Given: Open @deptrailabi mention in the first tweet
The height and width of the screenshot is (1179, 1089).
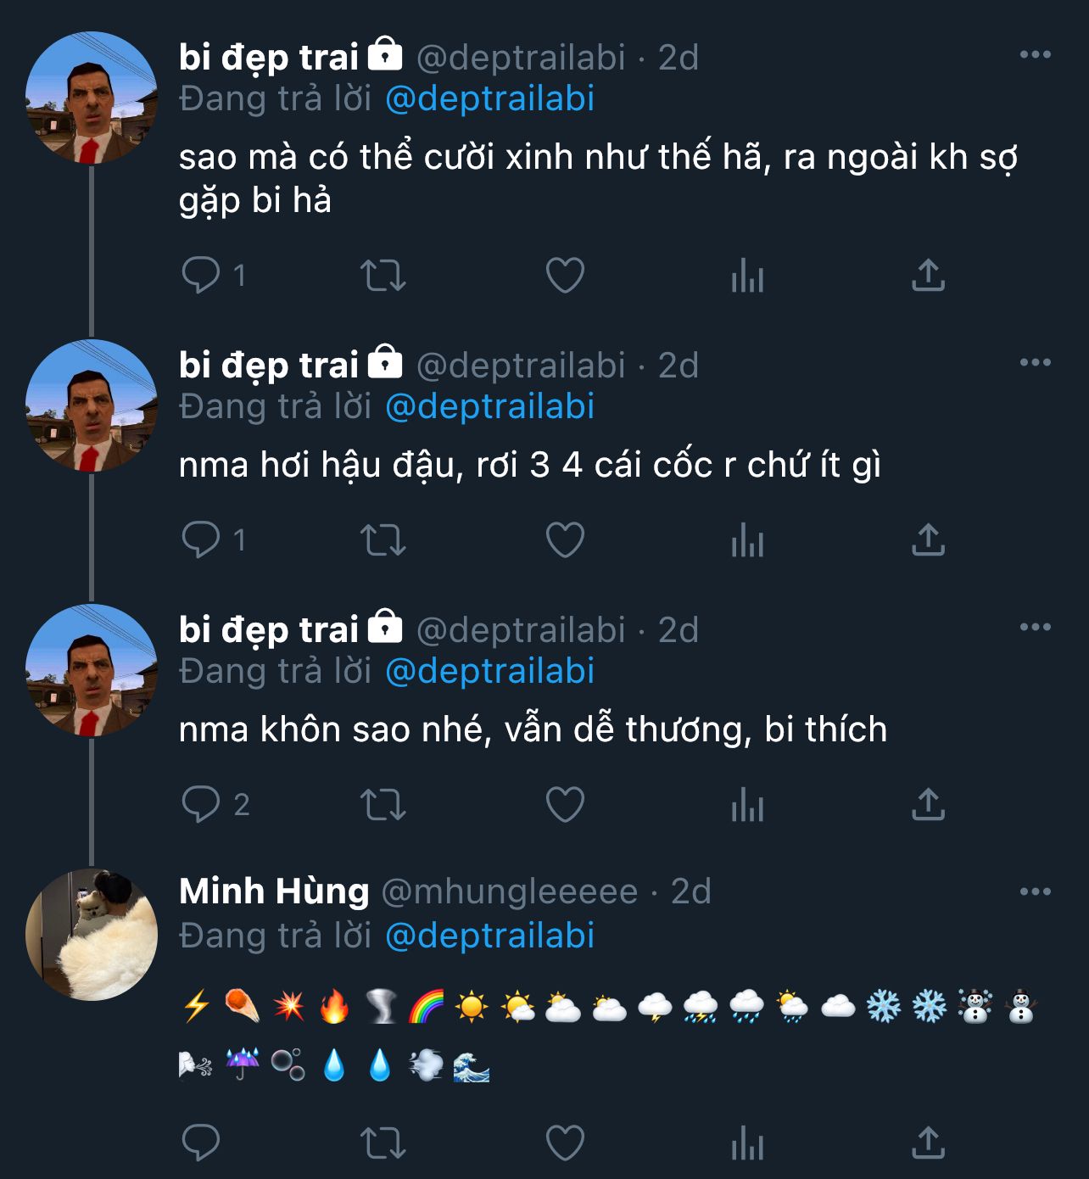Looking at the screenshot, I should [489, 99].
